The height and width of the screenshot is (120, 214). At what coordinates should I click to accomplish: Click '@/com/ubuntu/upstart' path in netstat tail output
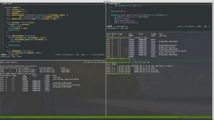click(x=168, y=45)
